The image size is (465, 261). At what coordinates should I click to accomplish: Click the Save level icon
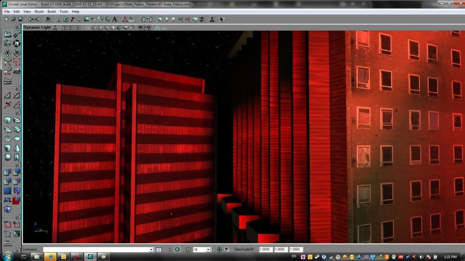[20, 19]
